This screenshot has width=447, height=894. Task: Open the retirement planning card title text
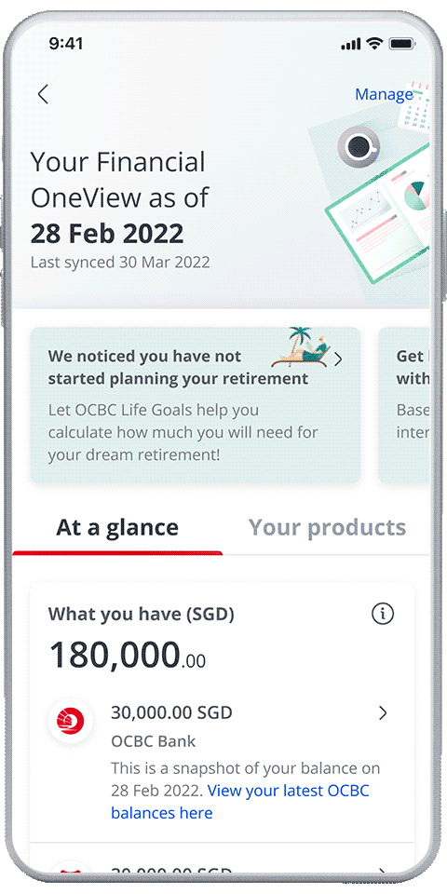click(178, 367)
